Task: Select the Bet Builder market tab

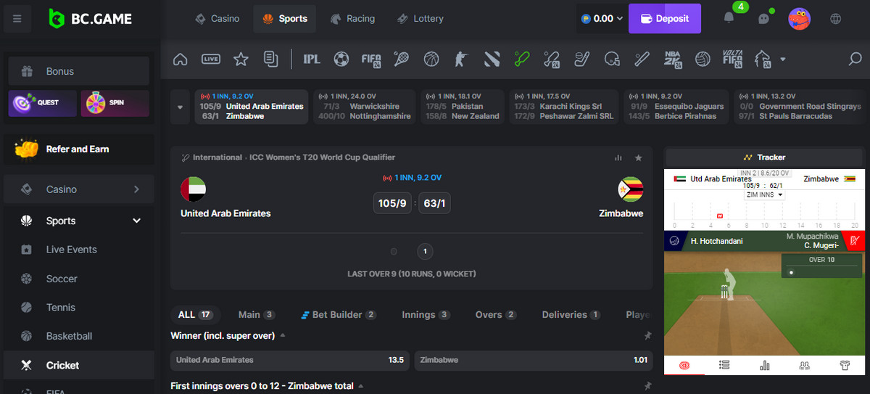Action: pyautogui.click(x=339, y=315)
